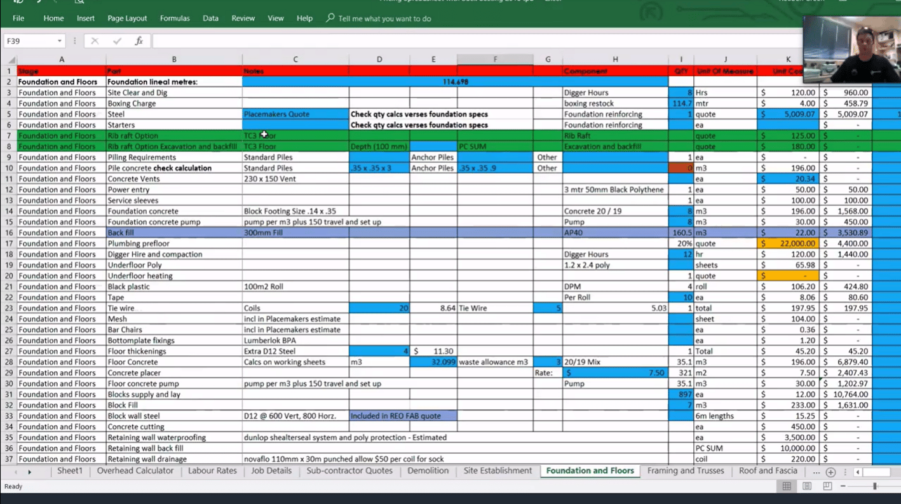
Task: Switch to Page Break Preview icon
Action: (827, 486)
